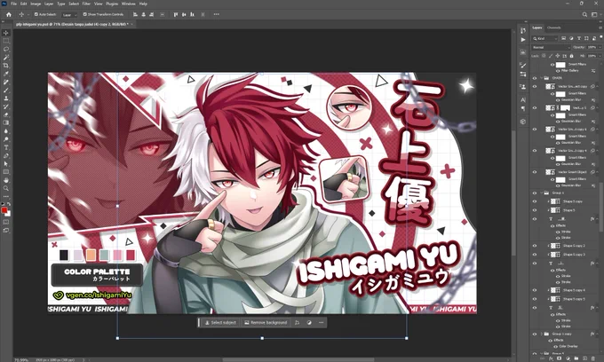
Task: Select the Eraser tool
Action: tap(6, 114)
